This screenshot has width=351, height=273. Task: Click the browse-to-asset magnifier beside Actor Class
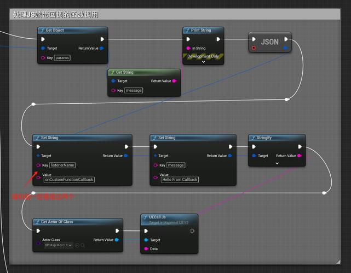click(x=83, y=246)
